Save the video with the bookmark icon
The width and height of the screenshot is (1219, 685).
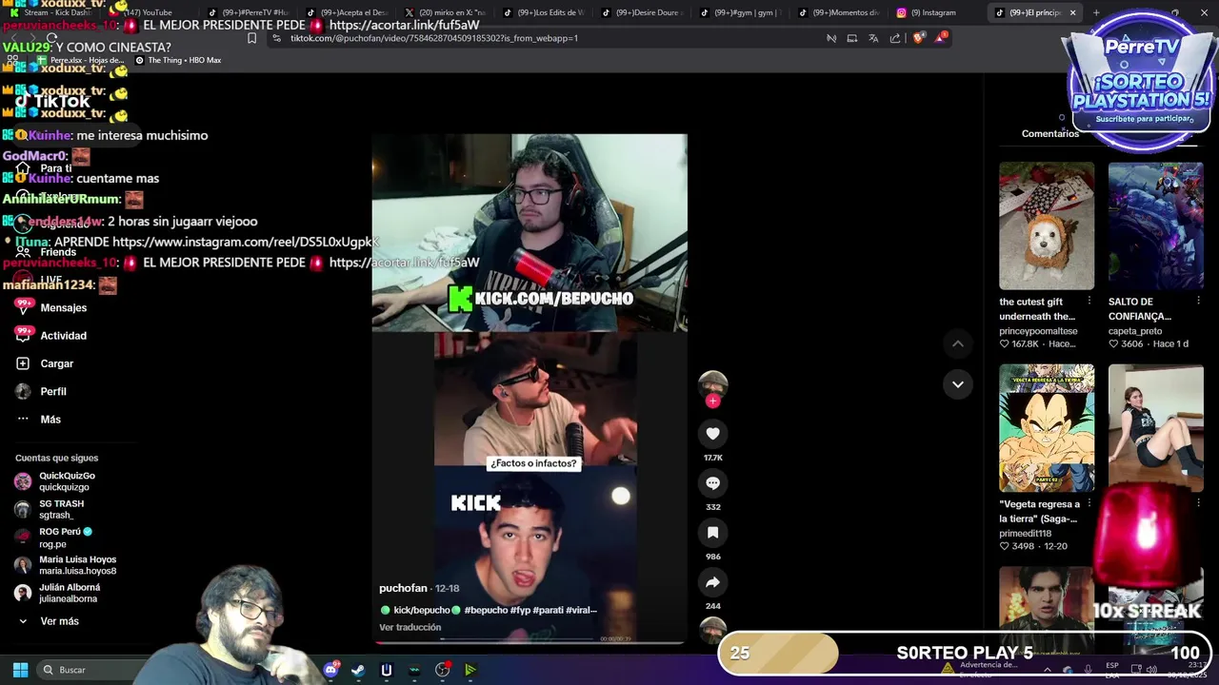click(712, 533)
